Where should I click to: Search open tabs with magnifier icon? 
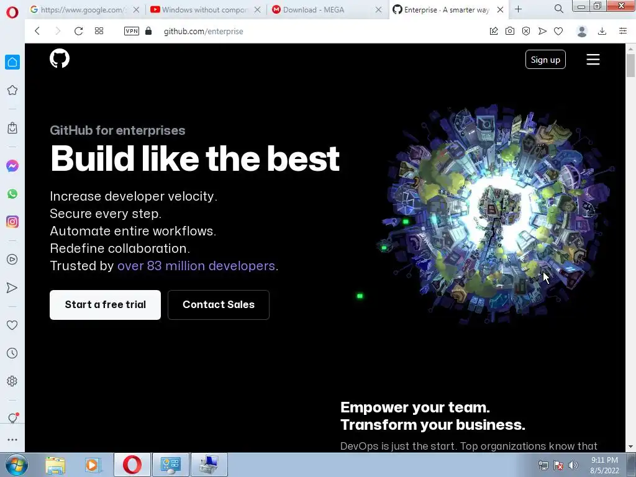point(558,9)
